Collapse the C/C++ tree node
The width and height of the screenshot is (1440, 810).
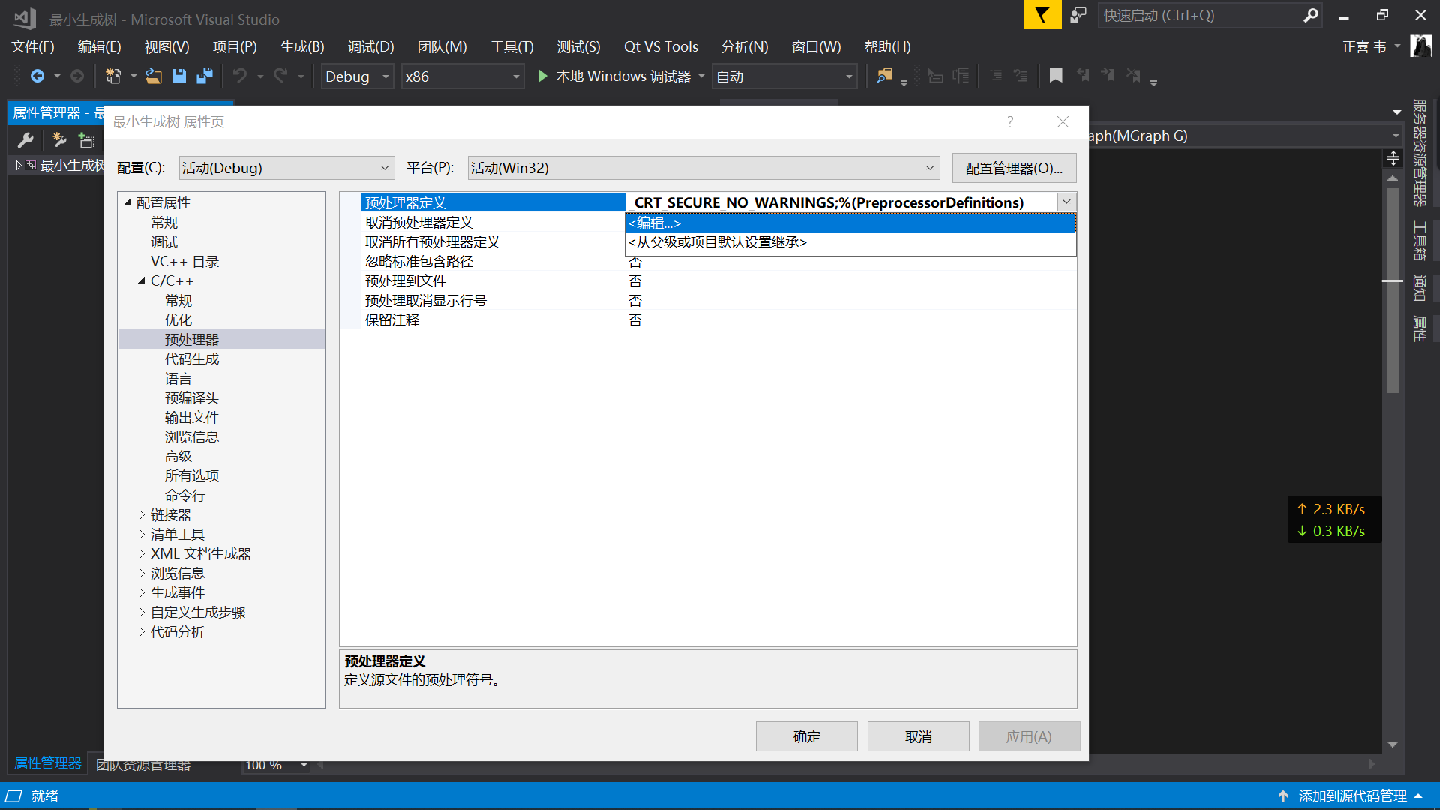click(x=142, y=280)
